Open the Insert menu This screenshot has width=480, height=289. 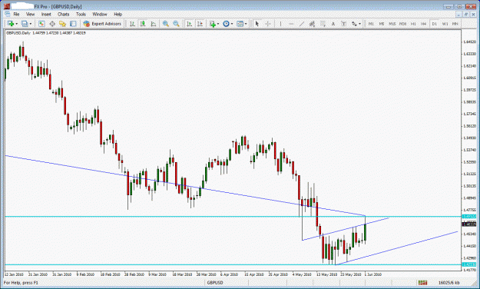tap(46, 14)
